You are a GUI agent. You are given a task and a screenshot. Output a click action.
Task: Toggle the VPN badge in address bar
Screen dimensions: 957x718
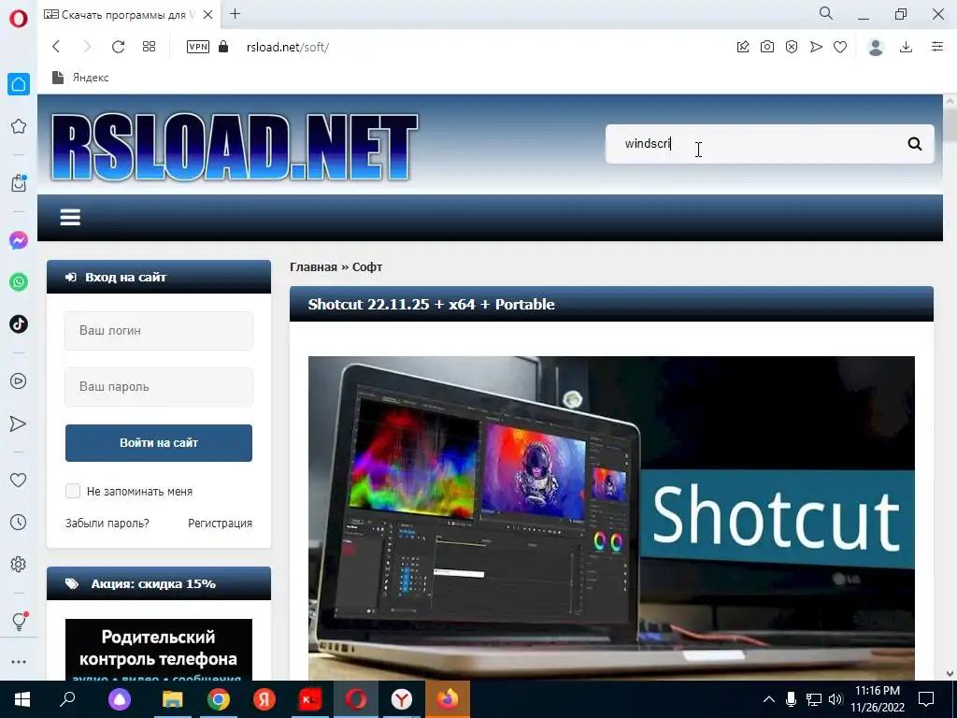(198, 47)
